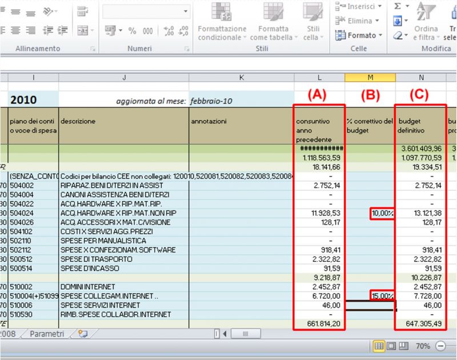Viewport: 457px width, 360px height.
Task: Open the accounting format dropdown arrow
Action: (x=121, y=30)
